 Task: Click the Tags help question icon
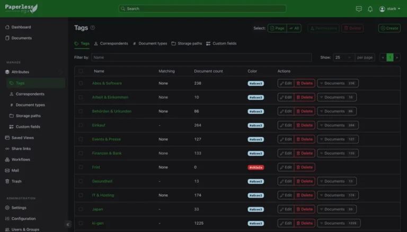point(93,28)
